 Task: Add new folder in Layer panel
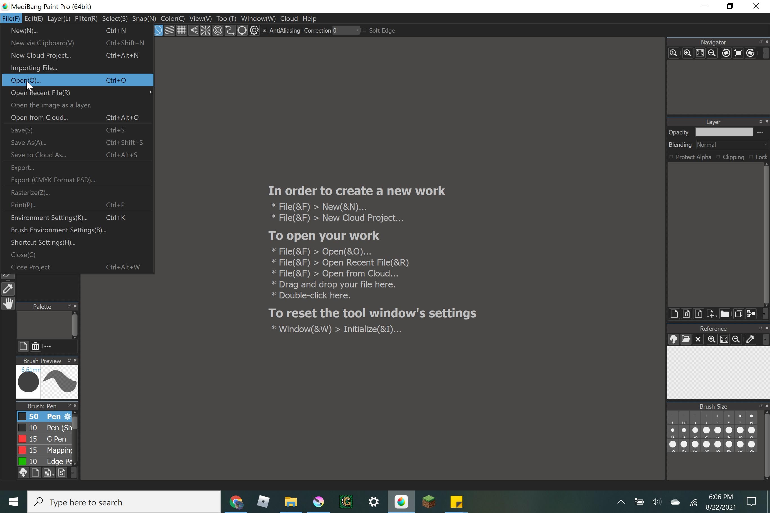[x=724, y=314]
